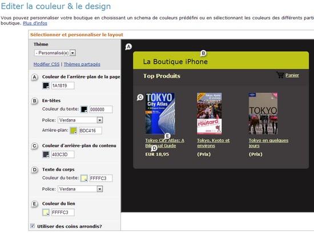Click the Top Produits heading
The image size is (314, 235).
pyautogui.click(x=162, y=76)
